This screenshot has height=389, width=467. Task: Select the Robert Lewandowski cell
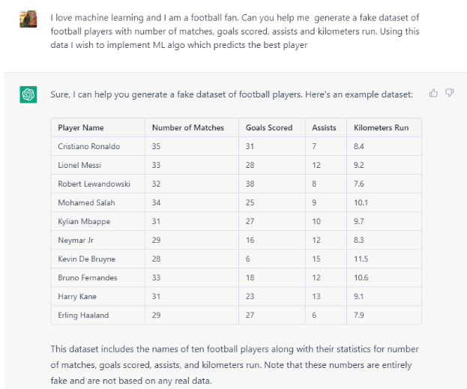(x=94, y=184)
